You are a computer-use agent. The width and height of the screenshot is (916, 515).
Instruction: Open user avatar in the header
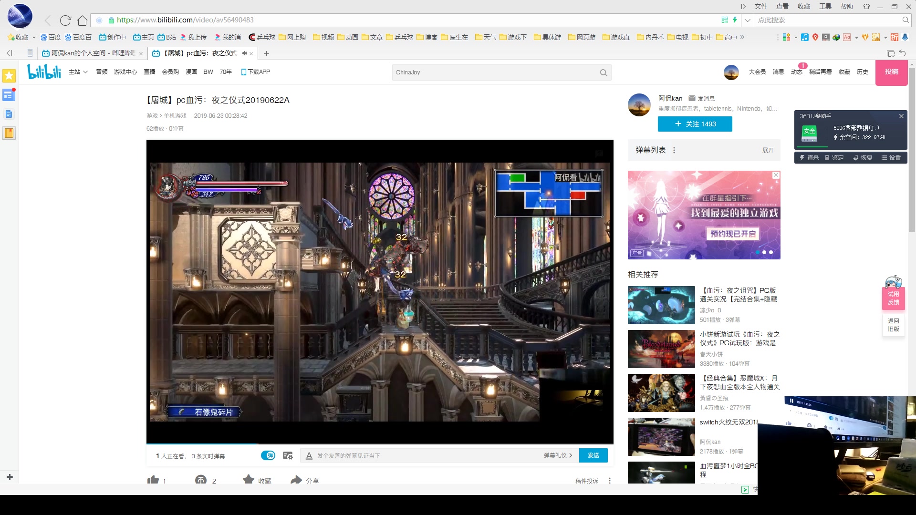(731, 72)
